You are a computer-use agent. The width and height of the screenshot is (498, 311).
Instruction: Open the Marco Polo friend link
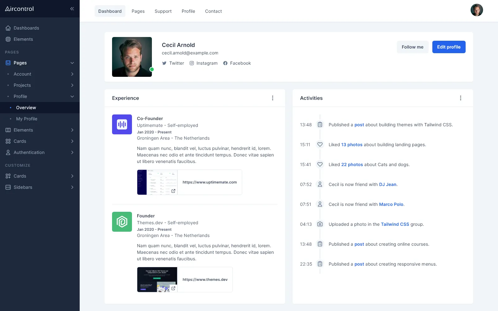[x=391, y=204]
